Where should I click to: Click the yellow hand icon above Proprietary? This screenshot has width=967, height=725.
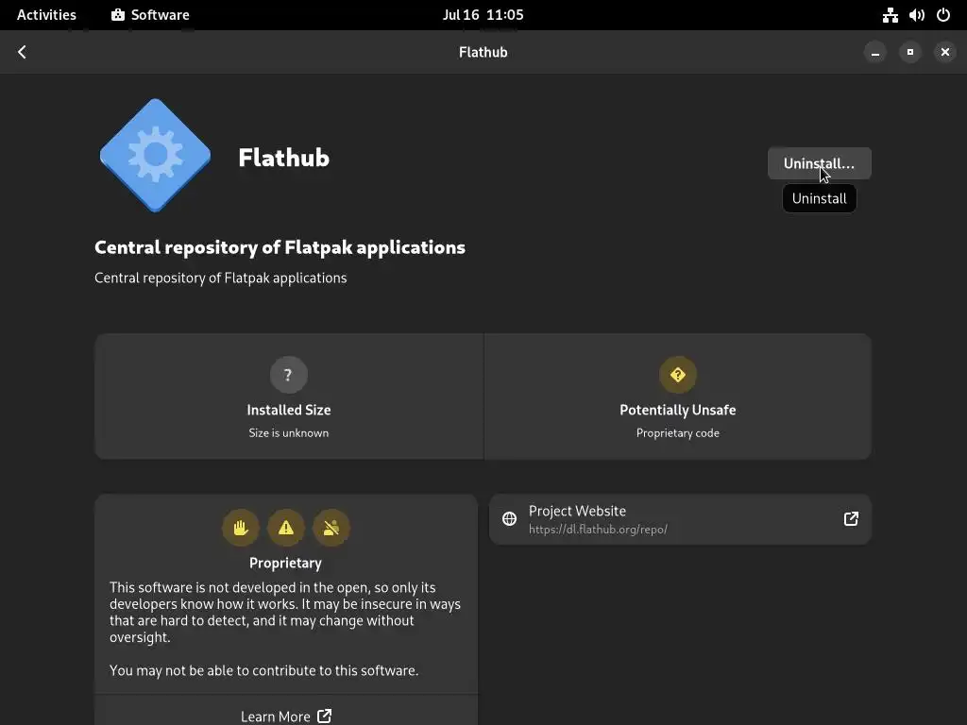(241, 528)
